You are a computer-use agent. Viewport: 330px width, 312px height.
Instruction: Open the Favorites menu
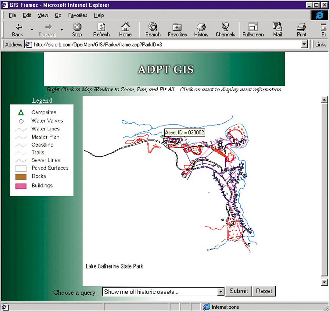pos(78,15)
